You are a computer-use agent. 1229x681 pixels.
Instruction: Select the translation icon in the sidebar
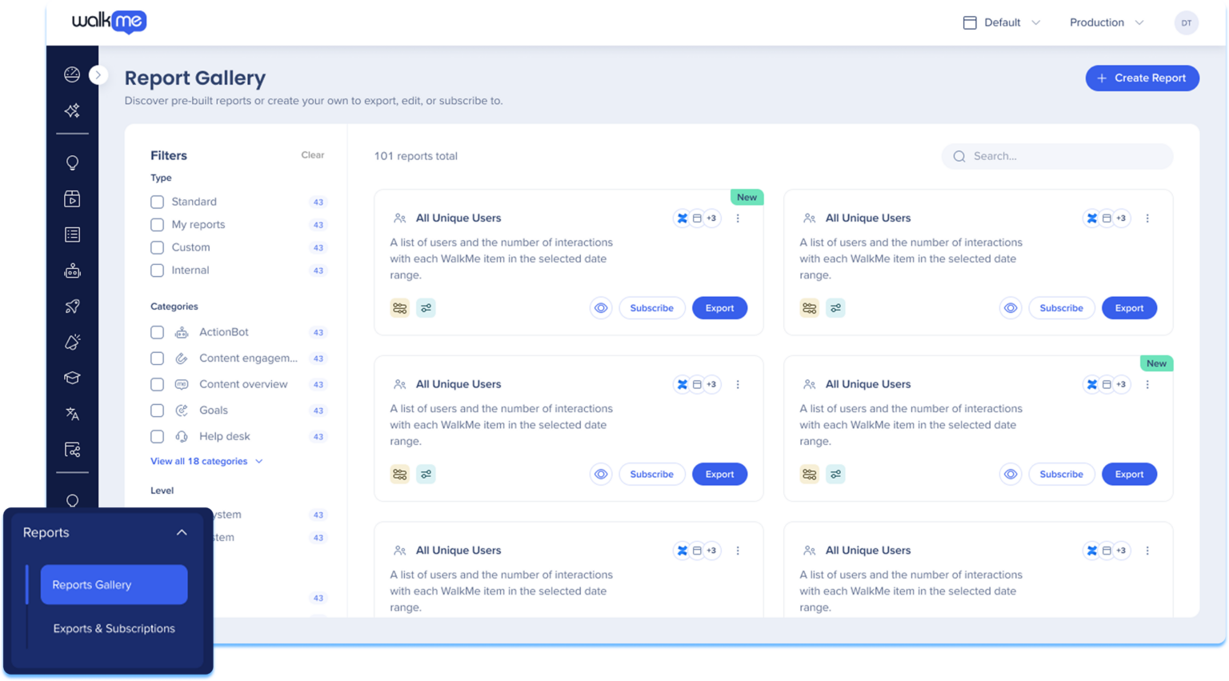click(72, 413)
